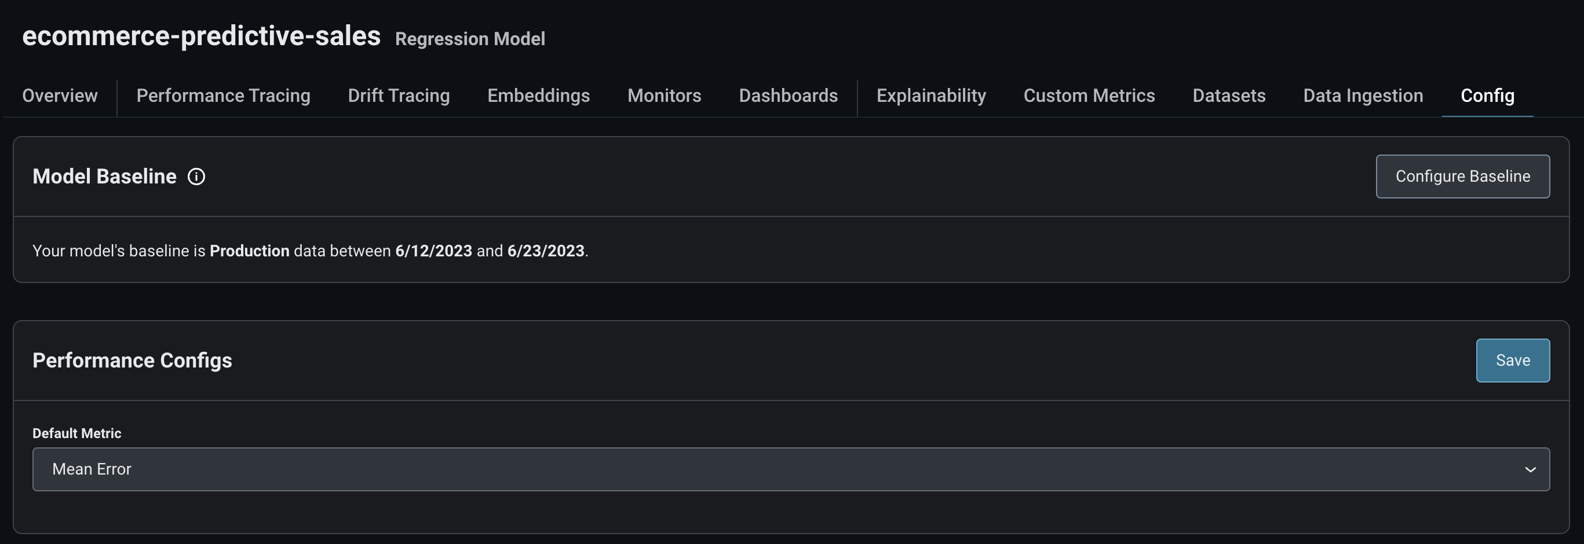This screenshot has height=544, width=1584.
Task: Switch to the Explainability tab
Action: pyautogui.click(x=931, y=96)
